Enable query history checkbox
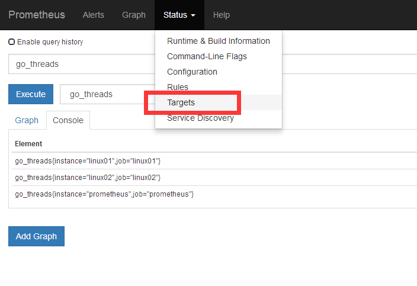417x286 pixels. pyautogui.click(x=11, y=41)
